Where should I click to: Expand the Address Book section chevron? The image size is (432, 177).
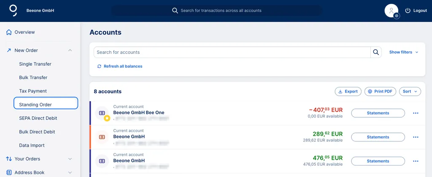coord(70,172)
